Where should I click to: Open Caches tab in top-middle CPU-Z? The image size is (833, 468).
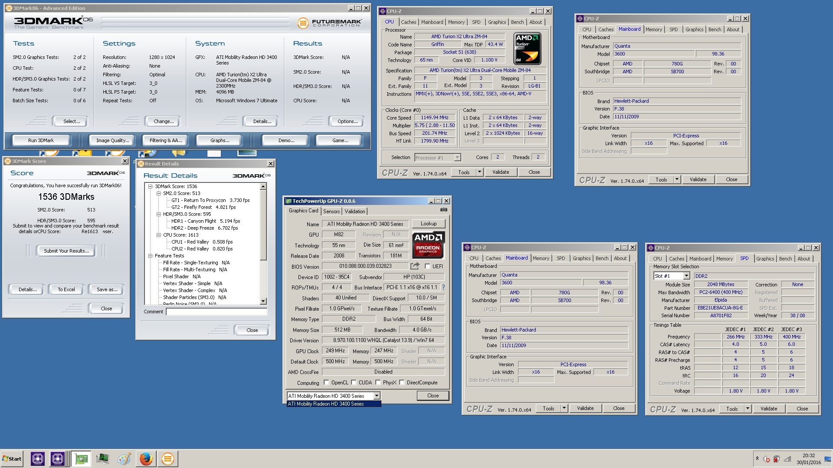point(408,22)
